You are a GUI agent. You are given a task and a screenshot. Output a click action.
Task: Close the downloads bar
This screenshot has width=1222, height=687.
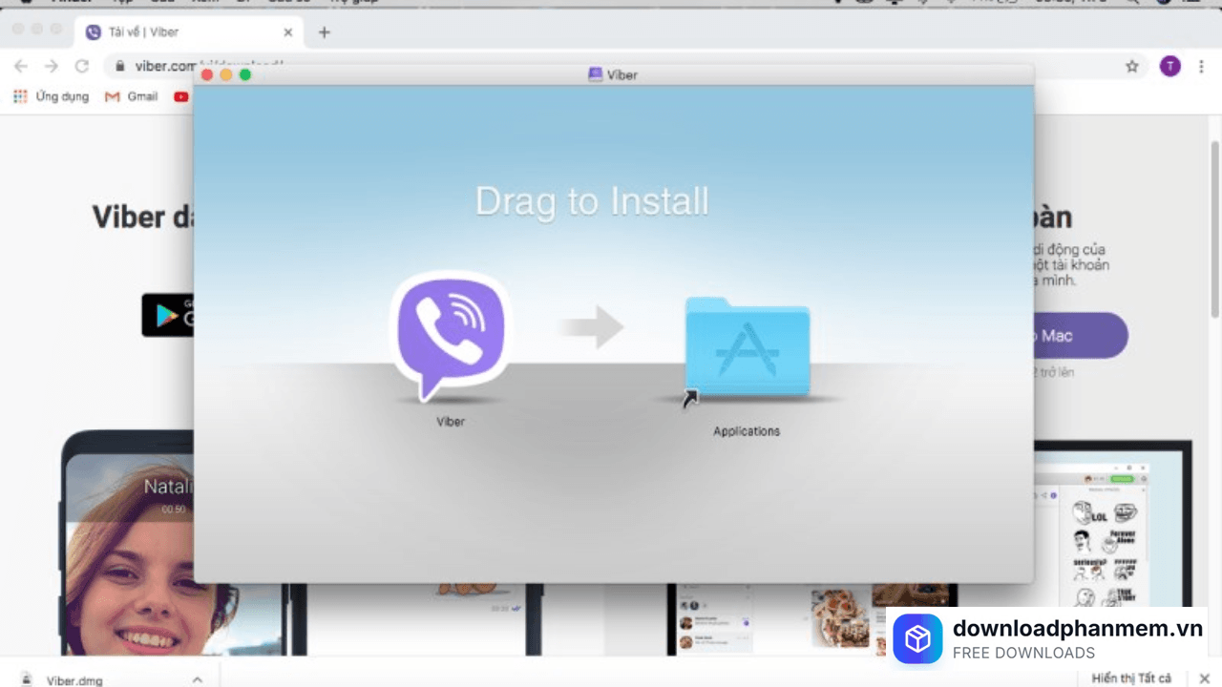click(1204, 678)
